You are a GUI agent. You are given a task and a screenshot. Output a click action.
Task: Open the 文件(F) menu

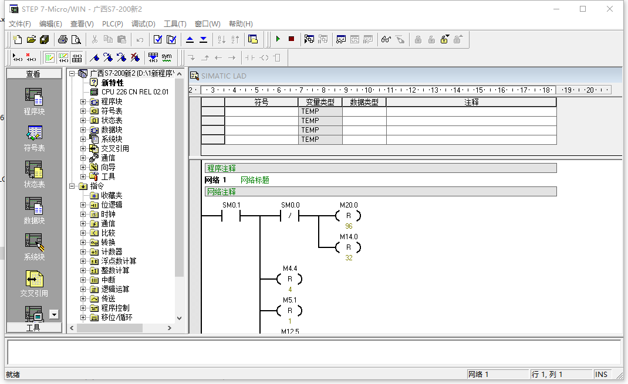19,23
